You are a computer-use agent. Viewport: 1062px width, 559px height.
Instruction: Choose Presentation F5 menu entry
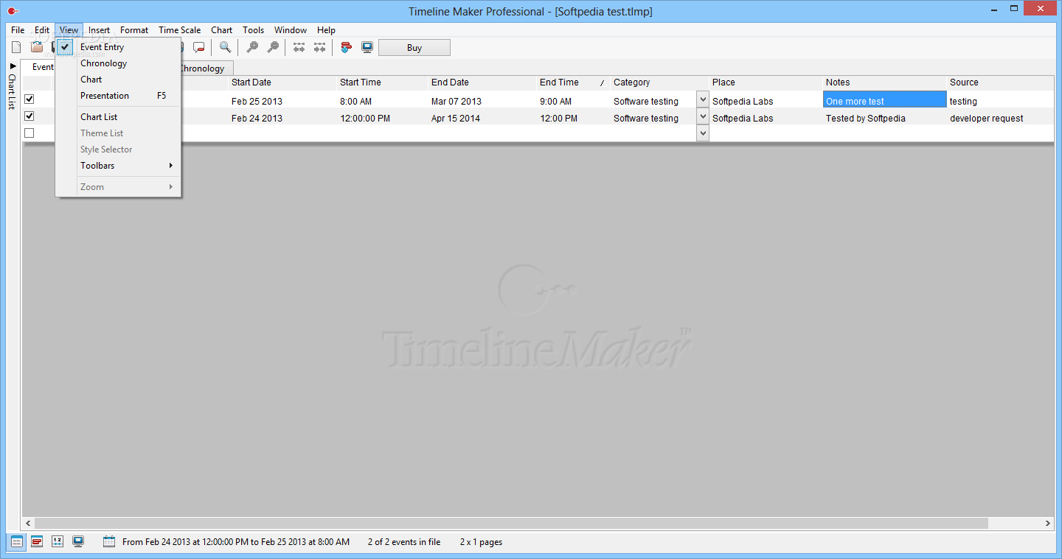click(118, 96)
